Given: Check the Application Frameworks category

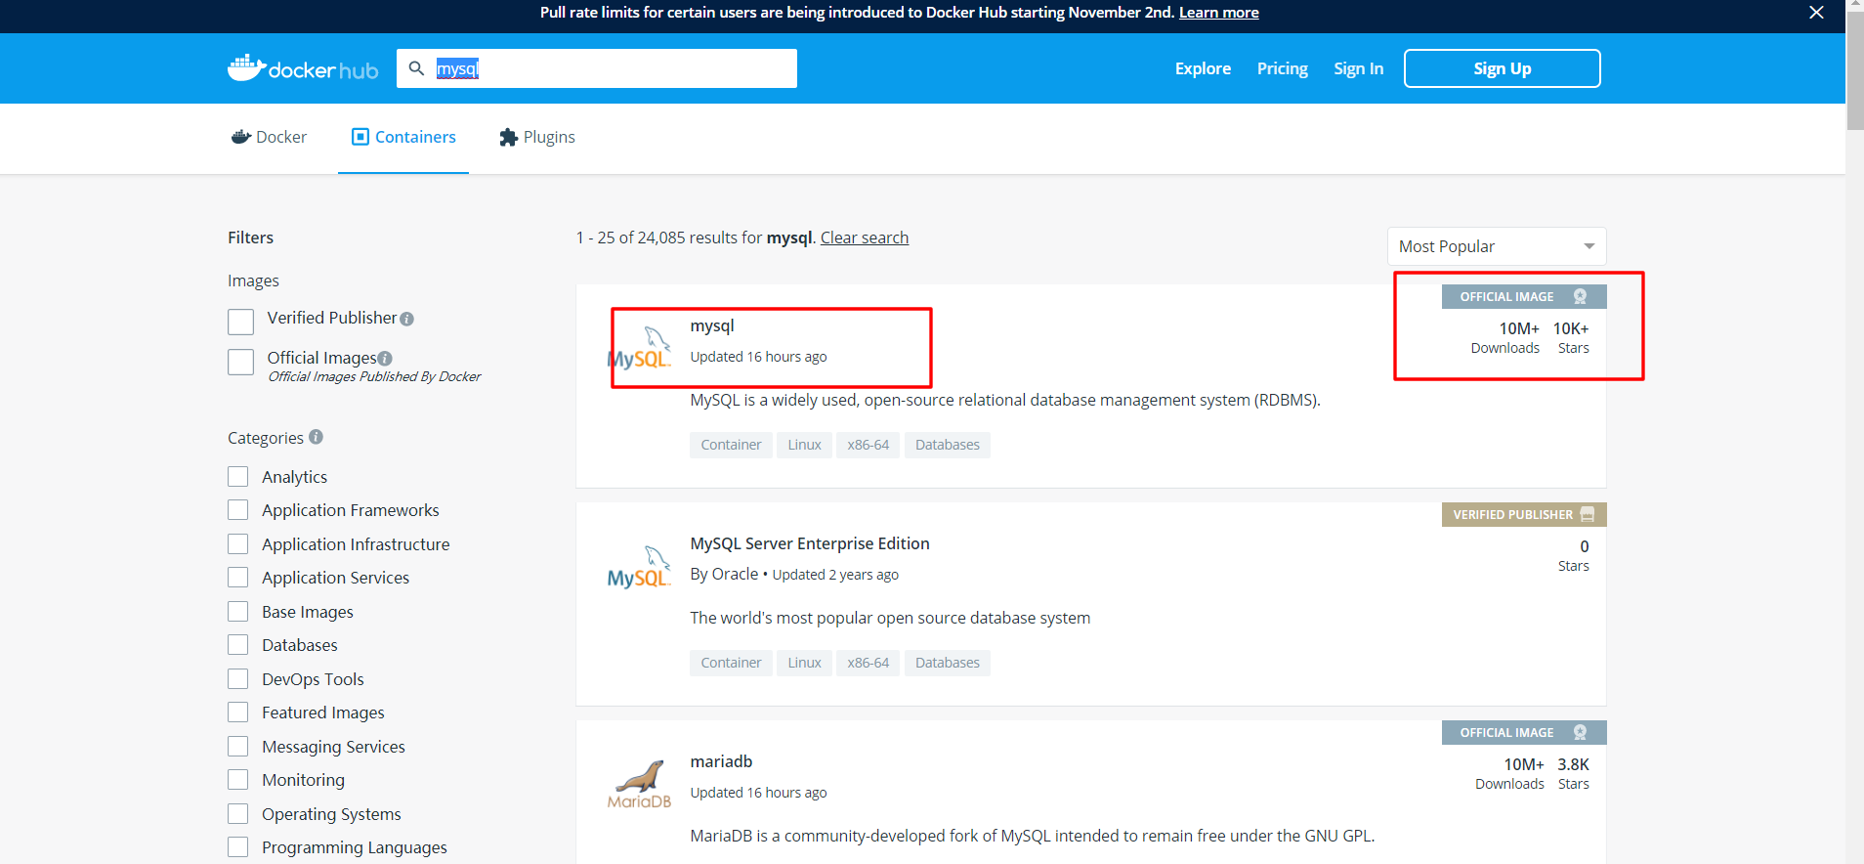Looking at the screenshot, I should [x=238, y=510].
